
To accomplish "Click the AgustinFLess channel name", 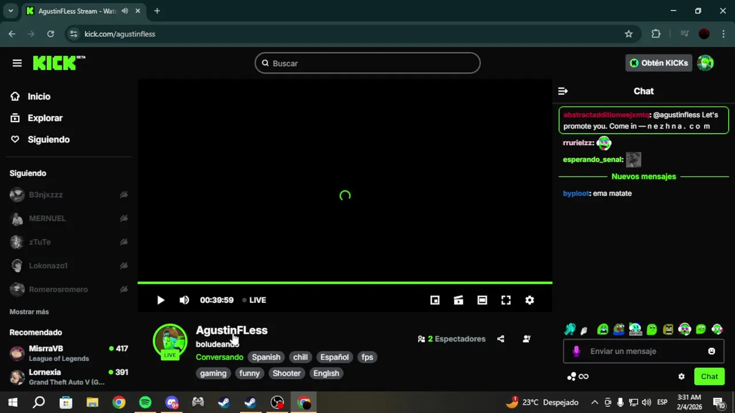I will (231, 330).
